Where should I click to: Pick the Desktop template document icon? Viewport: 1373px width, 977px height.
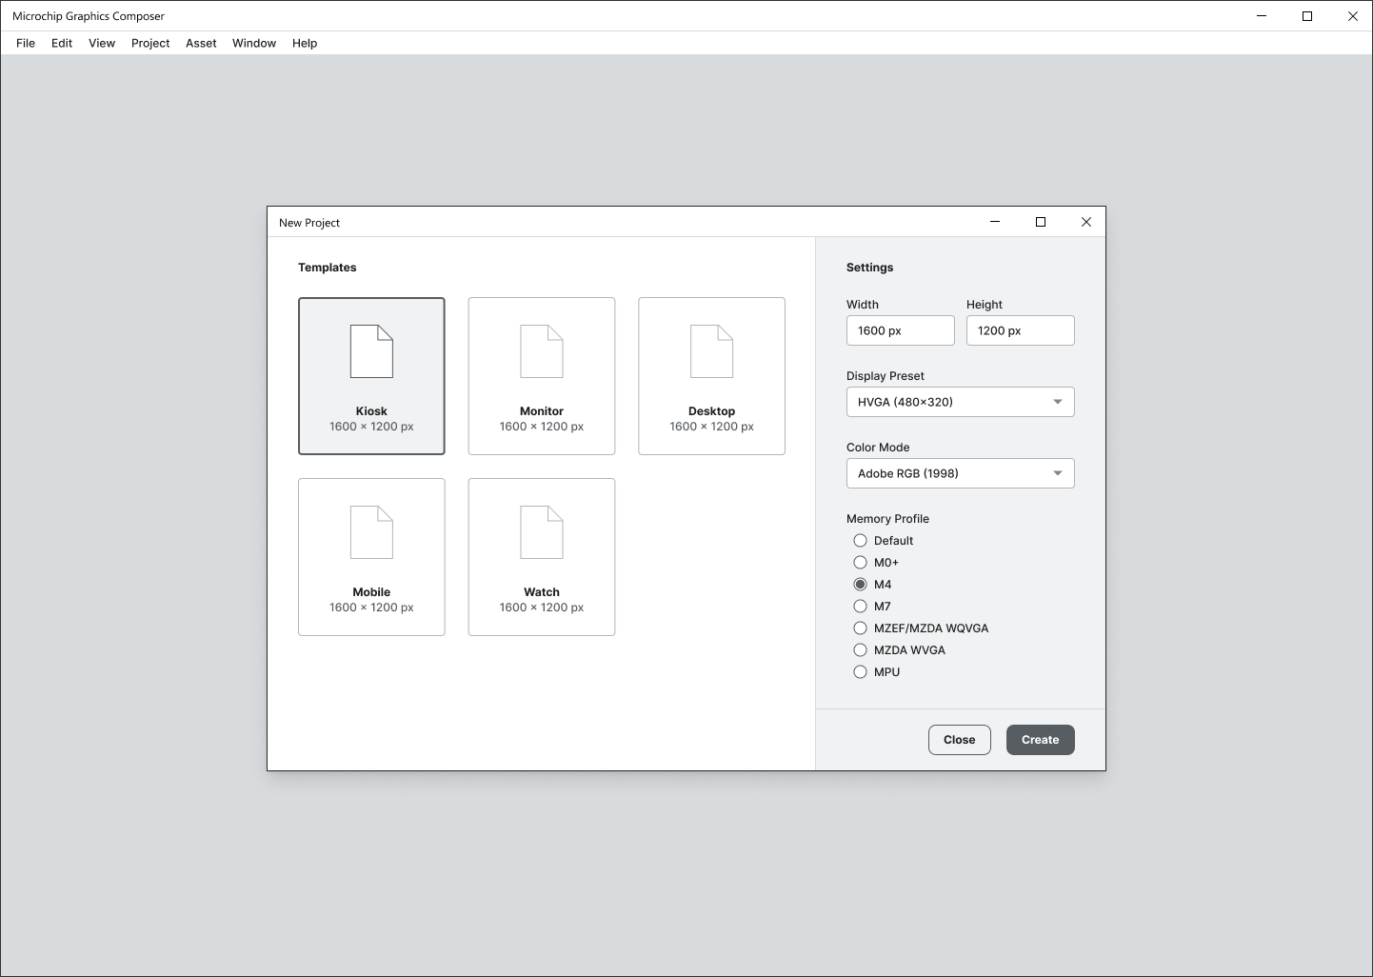711,351
